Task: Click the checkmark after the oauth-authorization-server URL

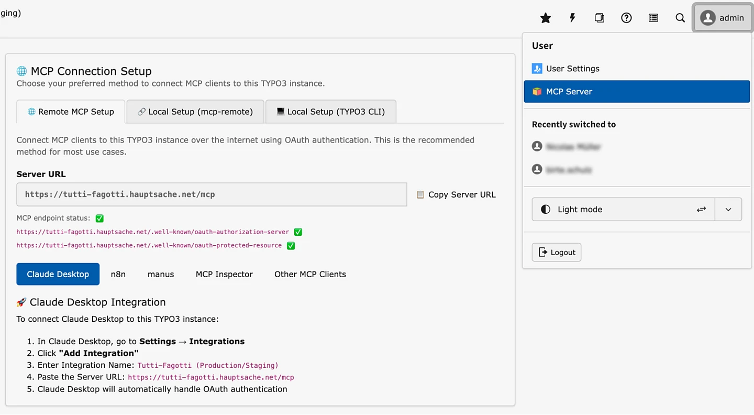Action: [x=297, y=232]
